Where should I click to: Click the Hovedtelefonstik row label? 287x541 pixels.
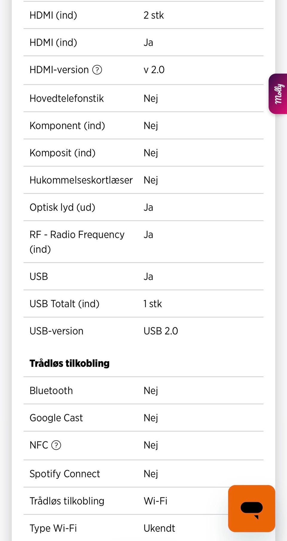(66, 98)
